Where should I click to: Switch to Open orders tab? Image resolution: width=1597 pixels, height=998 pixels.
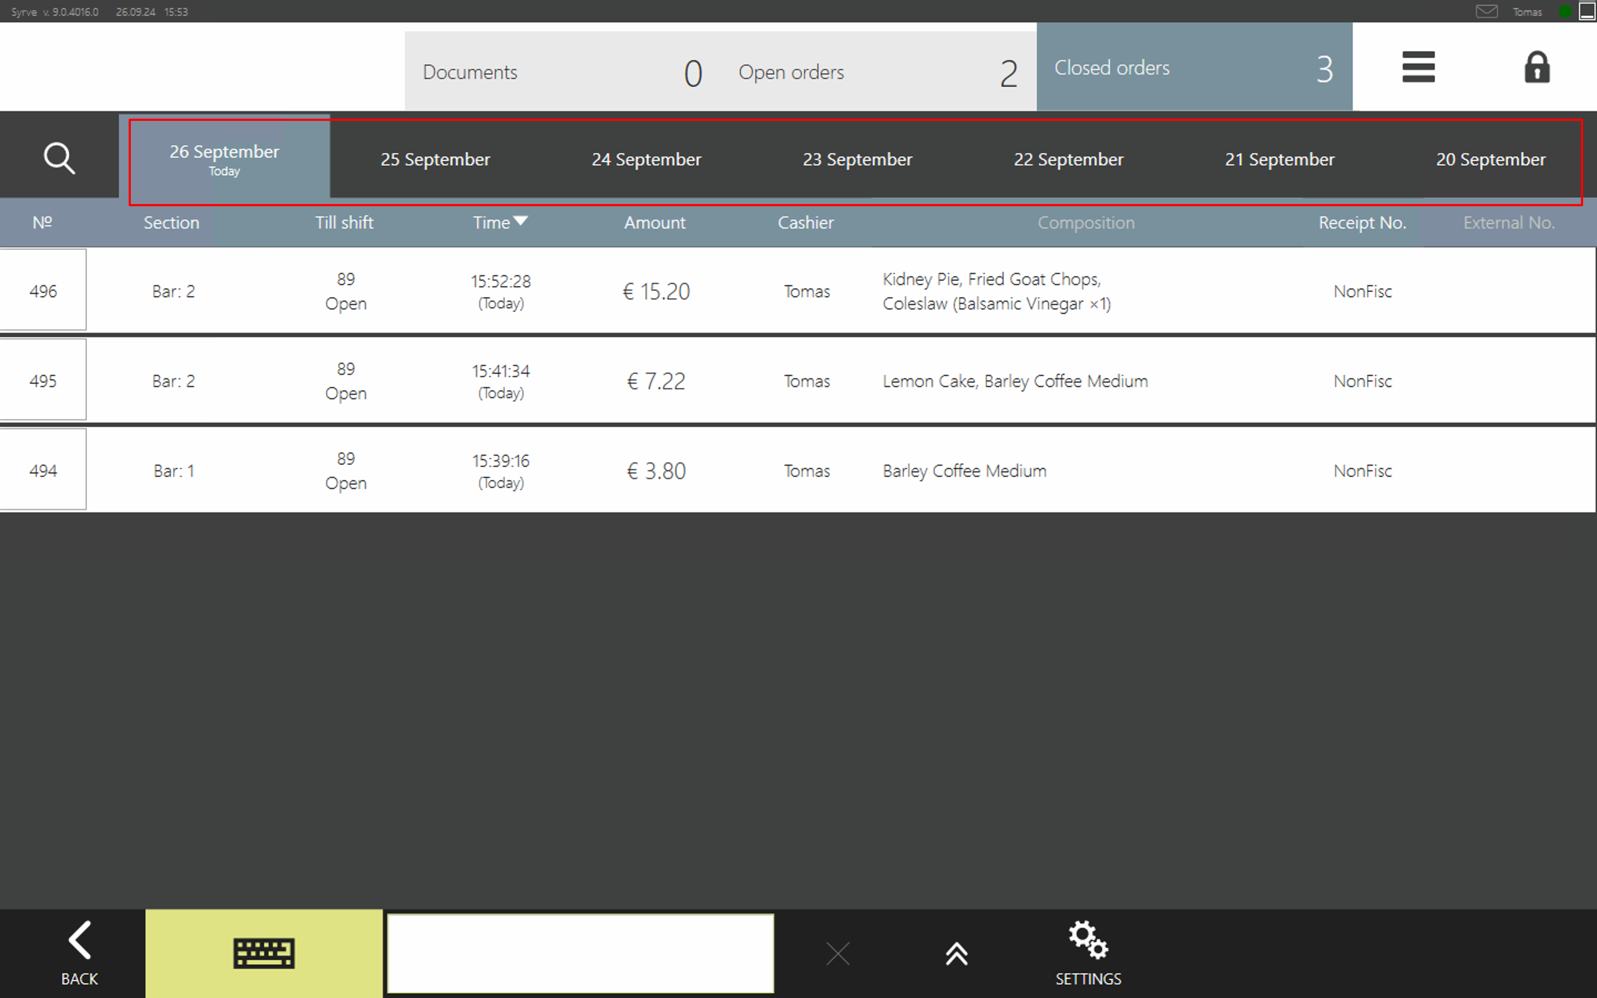point(878,72)
